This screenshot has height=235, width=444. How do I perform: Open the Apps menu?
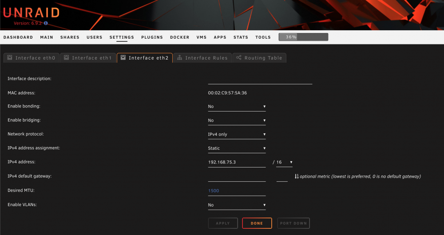[220, 37]
